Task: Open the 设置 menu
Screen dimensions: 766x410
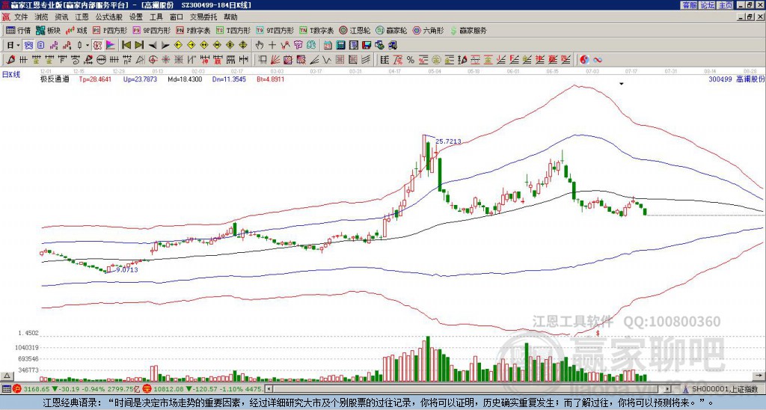Action: (x=136, y=17)
